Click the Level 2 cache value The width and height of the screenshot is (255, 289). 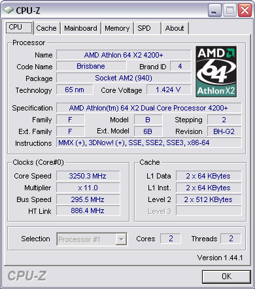click(209, 199)
